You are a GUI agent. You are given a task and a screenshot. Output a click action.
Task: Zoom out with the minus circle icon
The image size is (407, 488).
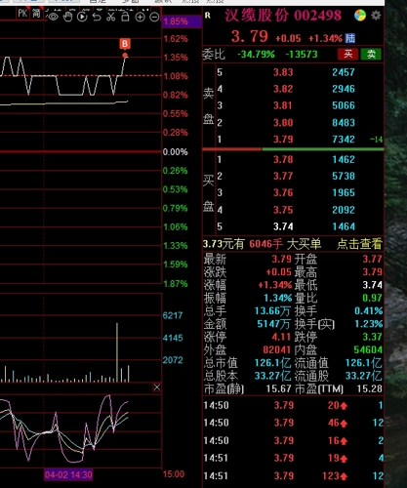click(154, 17)
